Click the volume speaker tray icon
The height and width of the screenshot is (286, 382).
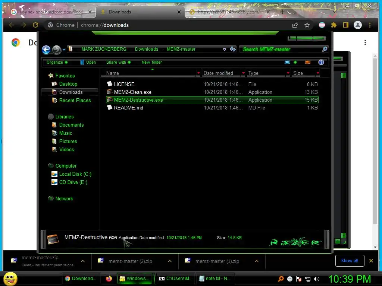tap(317, 279)
